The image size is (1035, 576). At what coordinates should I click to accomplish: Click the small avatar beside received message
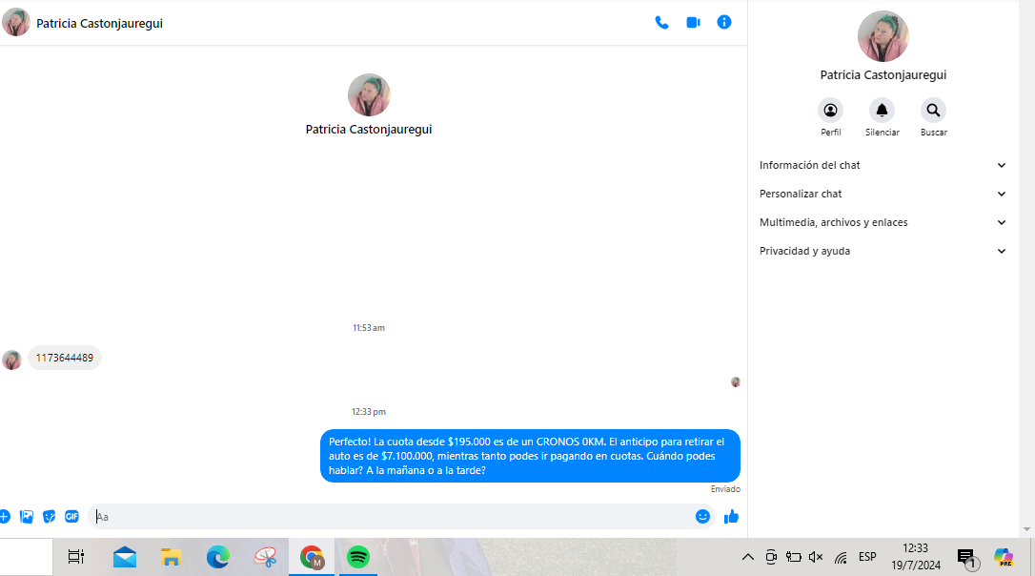[11, 360]
